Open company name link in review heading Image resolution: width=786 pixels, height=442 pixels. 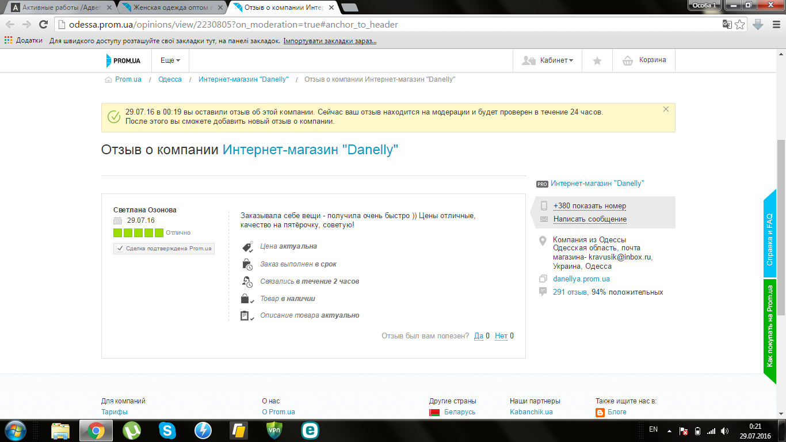pos(310,150)
